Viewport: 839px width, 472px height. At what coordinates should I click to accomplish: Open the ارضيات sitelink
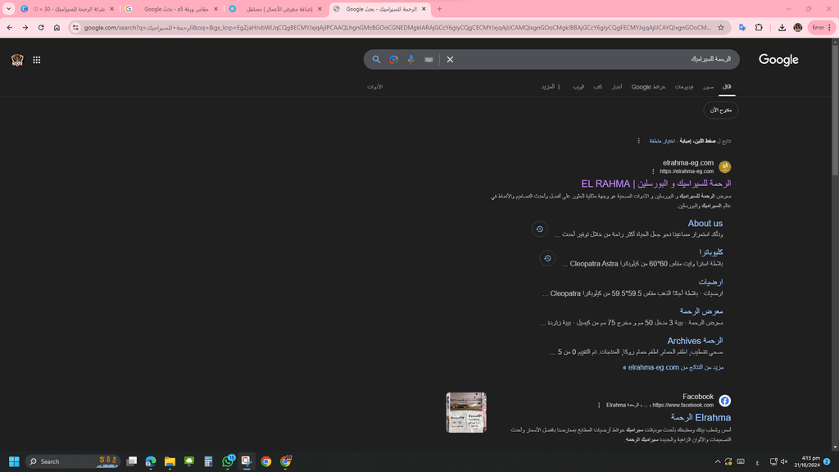click(x=710, y=282)
